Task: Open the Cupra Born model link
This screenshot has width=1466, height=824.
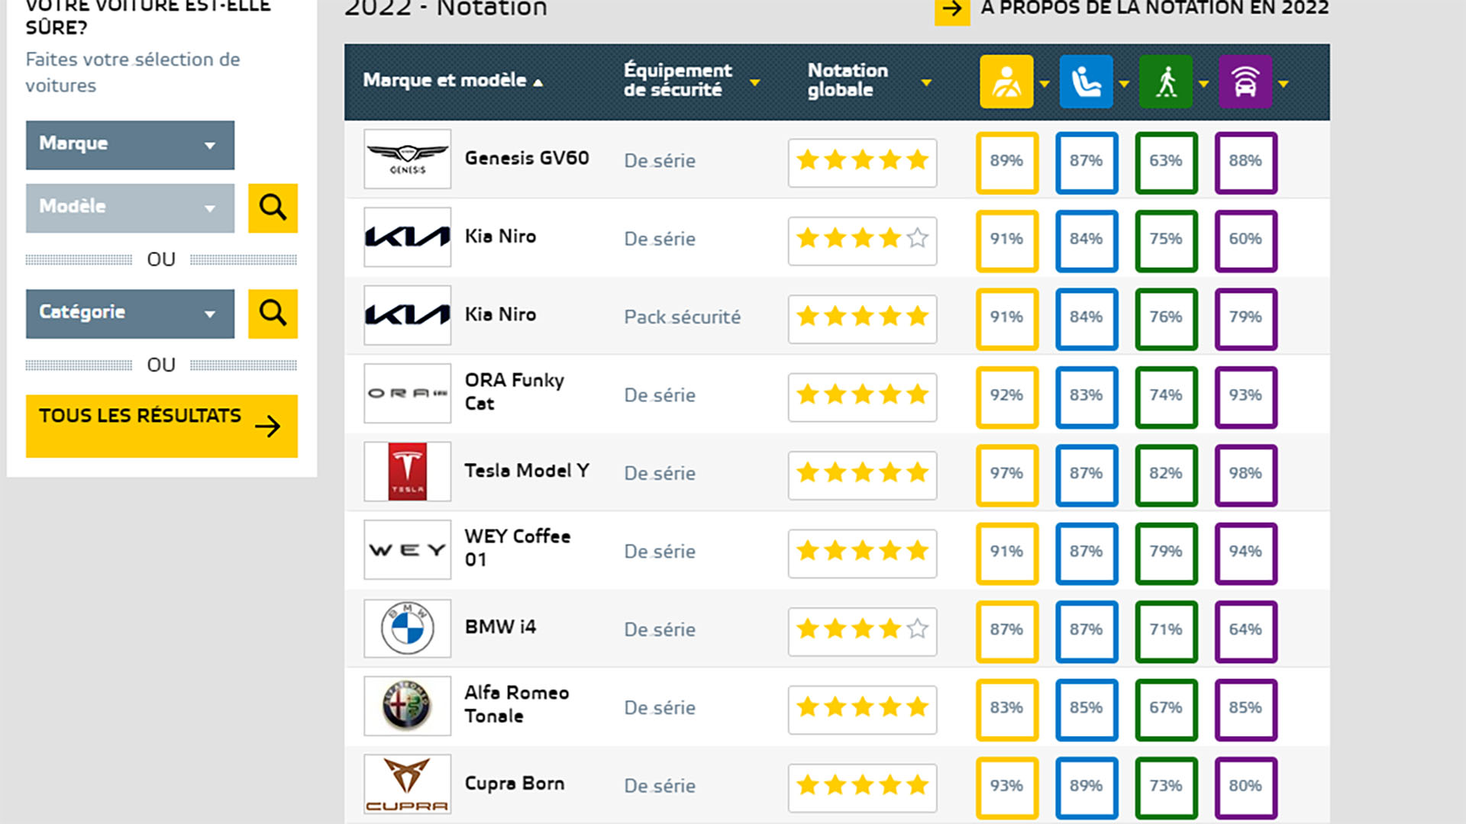Action: (x=515, y=784)
